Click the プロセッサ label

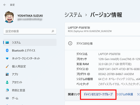tap(81, 59)
